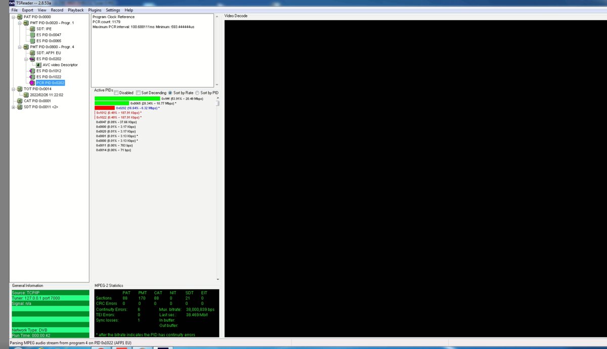Select the 0x1022 (0.49% - 187.91 Kbps) row

(x=118, y=117)
